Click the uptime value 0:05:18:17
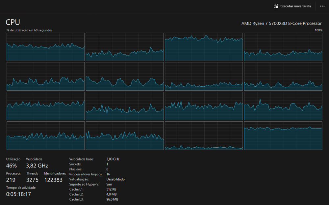 18,194
